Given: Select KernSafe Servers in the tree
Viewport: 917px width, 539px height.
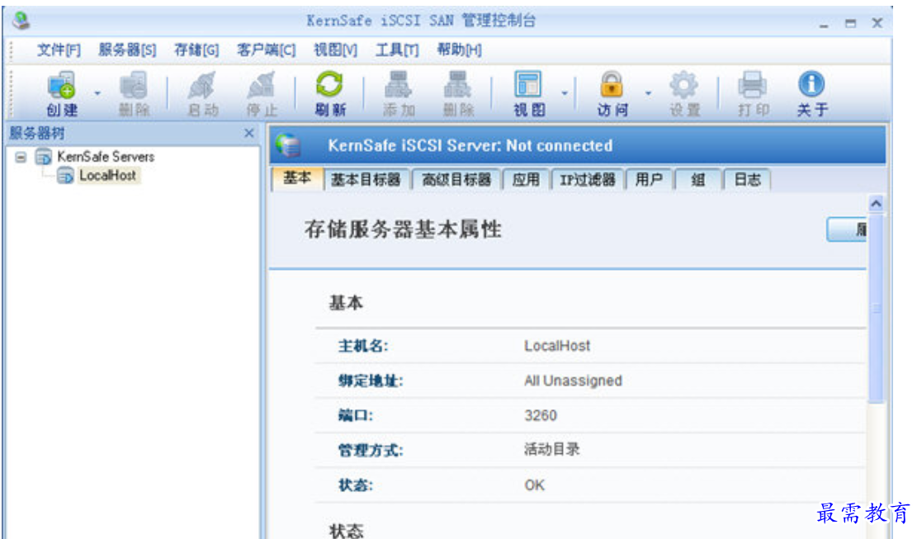Looking at the screenshot, I should click(x=106, y=157).
